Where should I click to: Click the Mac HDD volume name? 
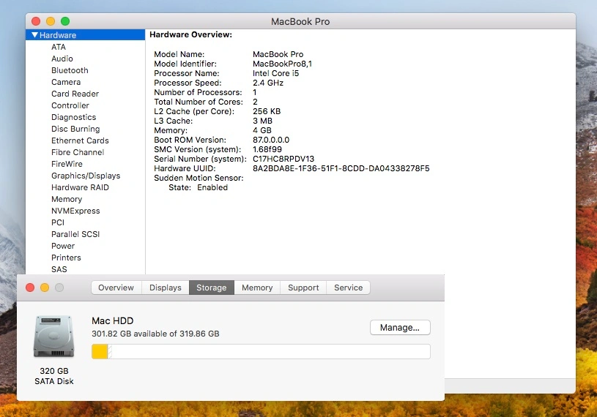click(112, 321)
